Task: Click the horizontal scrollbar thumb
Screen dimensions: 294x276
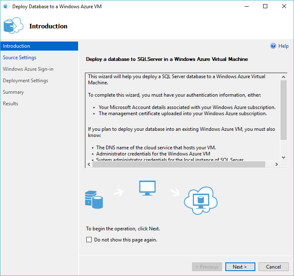Action: click(179, 164)
